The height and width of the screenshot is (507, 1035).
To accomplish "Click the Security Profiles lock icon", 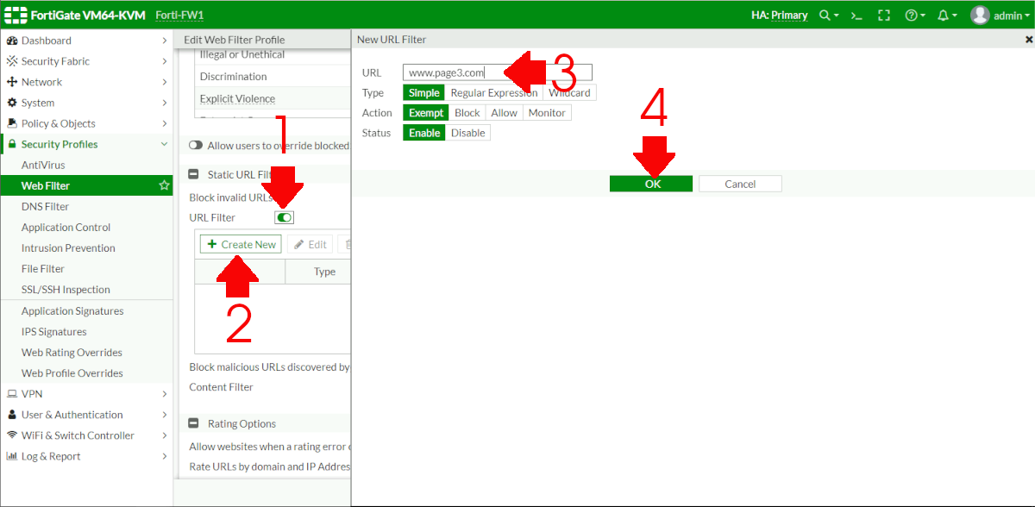I will pyautogui.click(x=12, y=144).
